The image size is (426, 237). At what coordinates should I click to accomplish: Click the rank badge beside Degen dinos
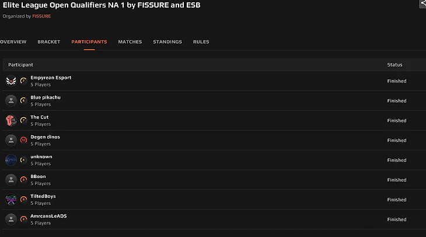[23, 140]
